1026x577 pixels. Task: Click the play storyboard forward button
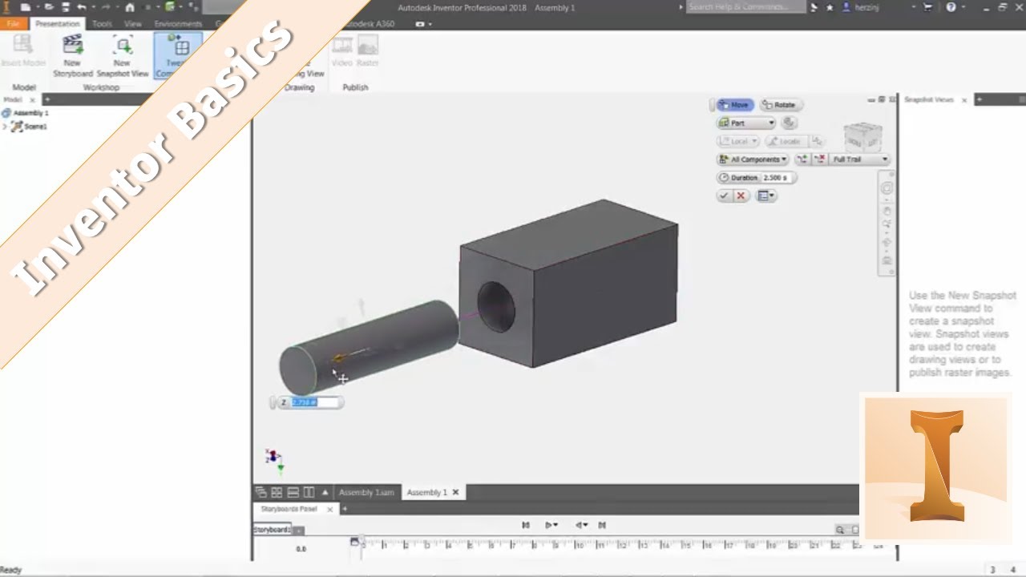pyautogui.click(x=549, y=526)
